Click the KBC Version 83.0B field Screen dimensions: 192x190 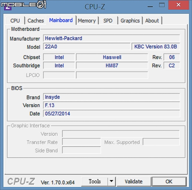click(x=156, y=47)
